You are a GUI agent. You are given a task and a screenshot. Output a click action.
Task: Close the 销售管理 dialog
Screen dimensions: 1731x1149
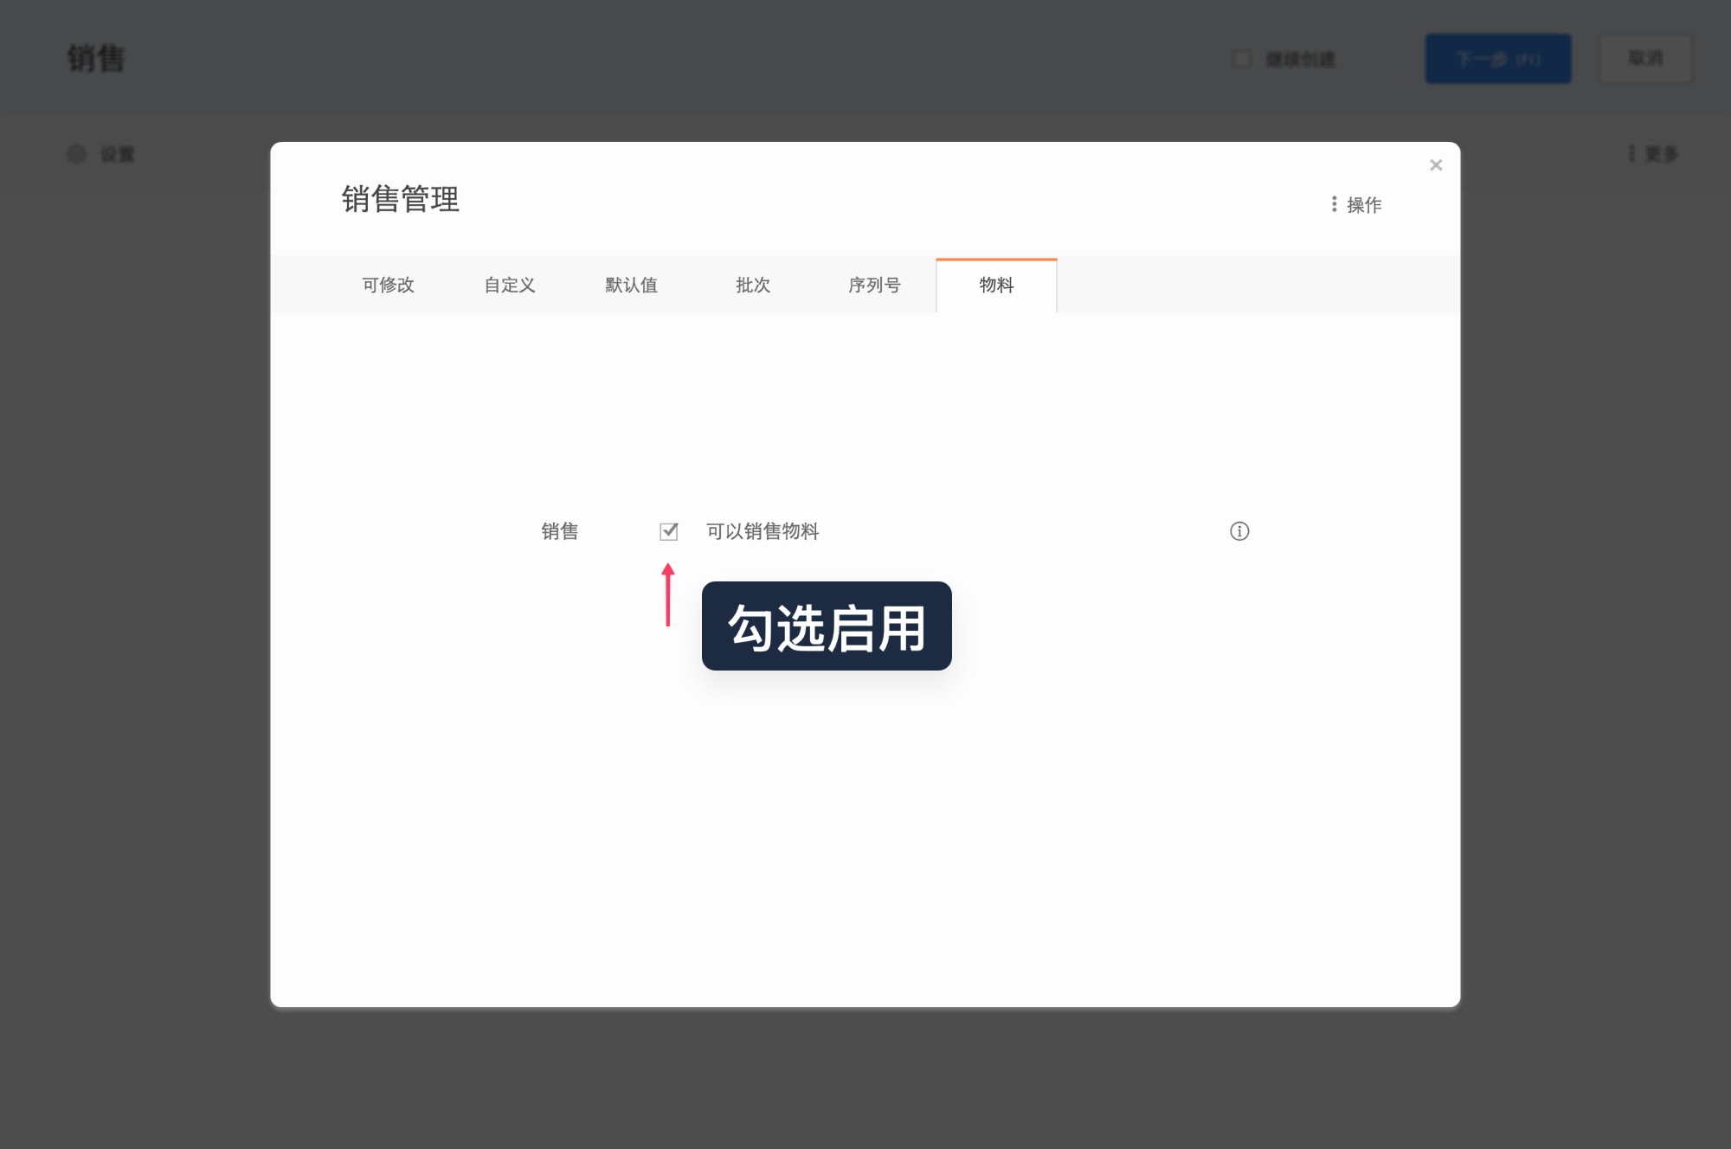click(x=1435, y=165)
